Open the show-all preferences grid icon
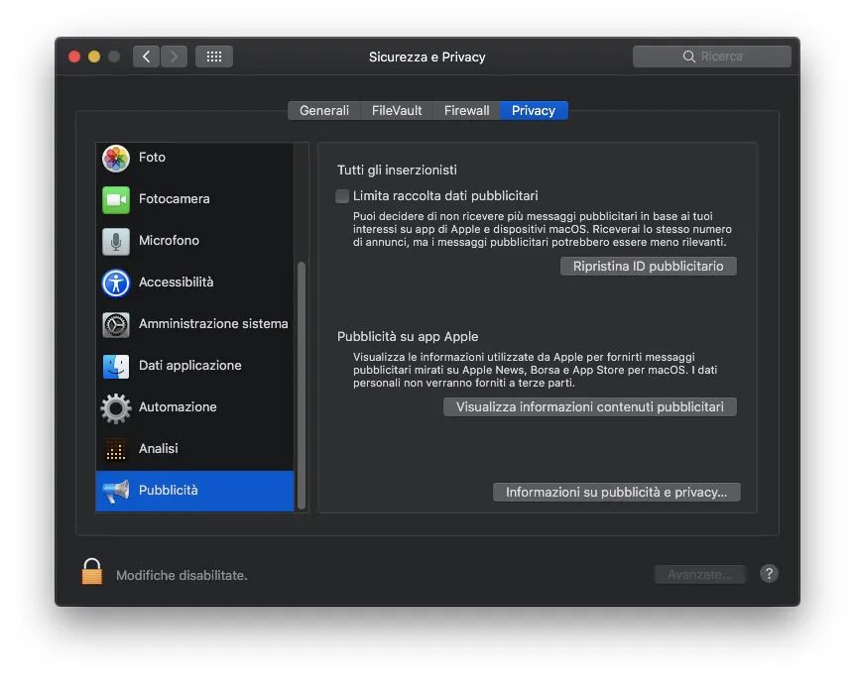The image size is (855, 679). pyautogui.click(x=213, y=57)
